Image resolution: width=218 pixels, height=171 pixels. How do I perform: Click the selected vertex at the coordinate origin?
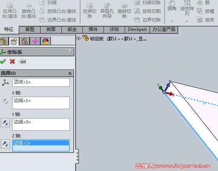pyautogui.click(x=164, y=92)
